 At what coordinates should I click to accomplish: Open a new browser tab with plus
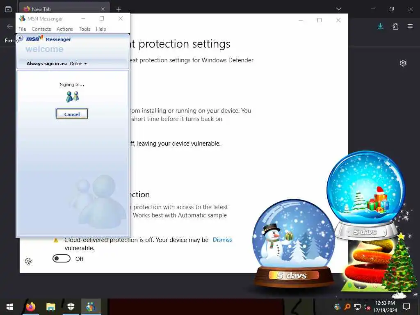119,9
